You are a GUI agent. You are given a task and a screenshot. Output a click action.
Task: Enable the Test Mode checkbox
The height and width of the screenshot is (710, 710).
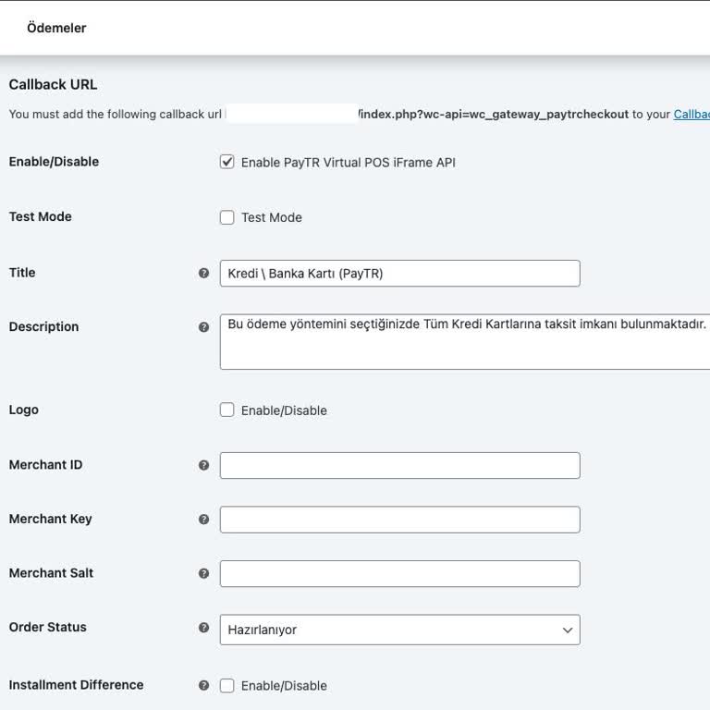tap(226, 217)
